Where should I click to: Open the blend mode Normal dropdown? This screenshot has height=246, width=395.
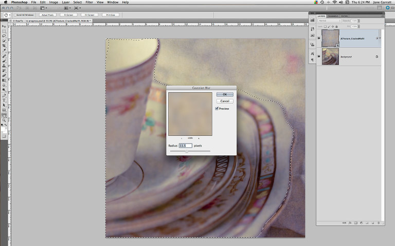[x=329, y=20]
